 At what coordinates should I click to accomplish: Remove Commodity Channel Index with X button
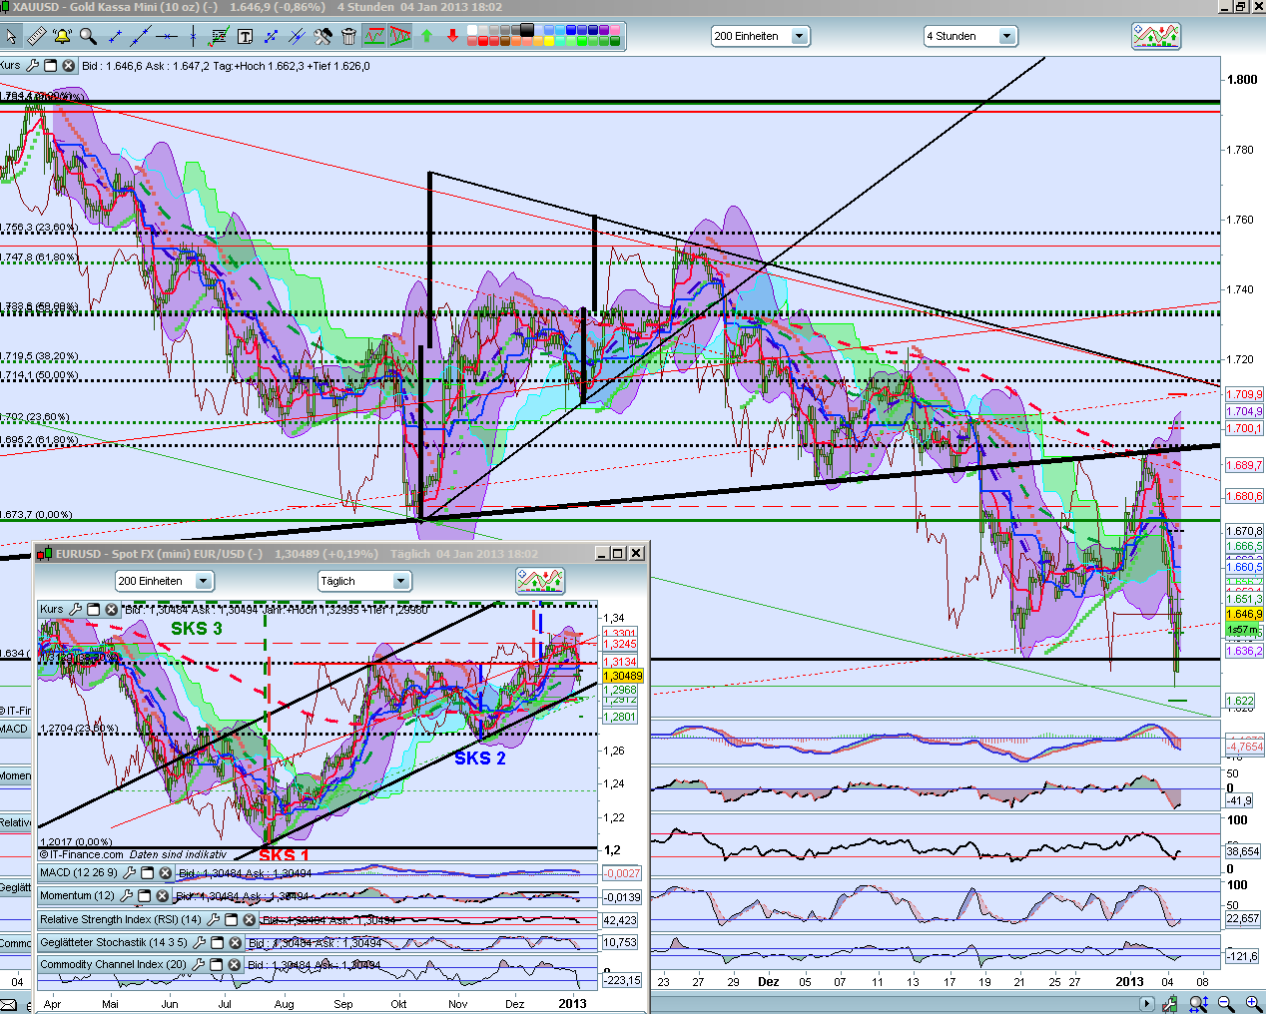click(234, 965)
